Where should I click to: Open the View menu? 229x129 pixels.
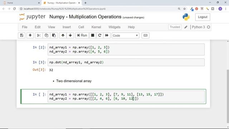pyautogui.click(x=52, y=27)
